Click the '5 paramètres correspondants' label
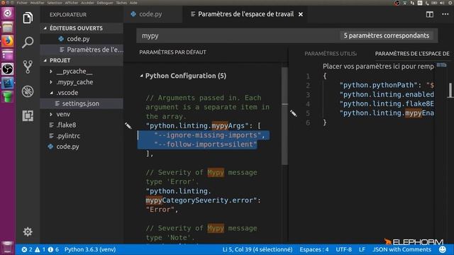This screenshot has height=255, width=454. (386, 35)
